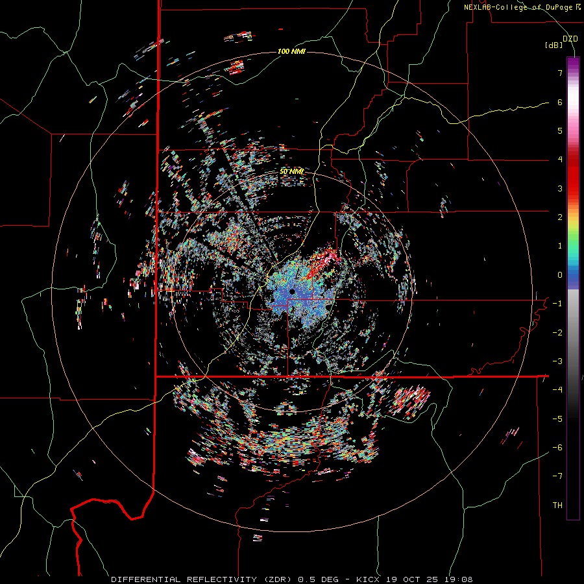This screenshot has width=584, height=584.
Task: Click the -2 value on the color scale
Action: 557,333
